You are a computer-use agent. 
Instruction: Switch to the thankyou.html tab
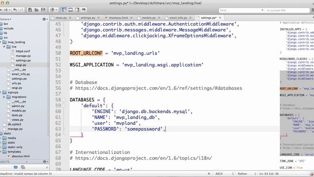click(x=118, y=18)
